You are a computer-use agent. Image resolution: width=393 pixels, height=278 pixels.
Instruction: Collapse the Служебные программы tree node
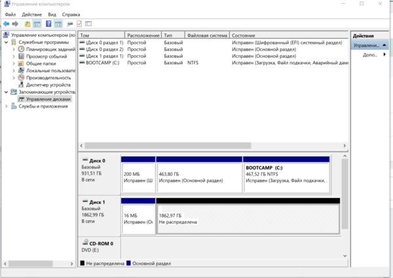point(6,42)
